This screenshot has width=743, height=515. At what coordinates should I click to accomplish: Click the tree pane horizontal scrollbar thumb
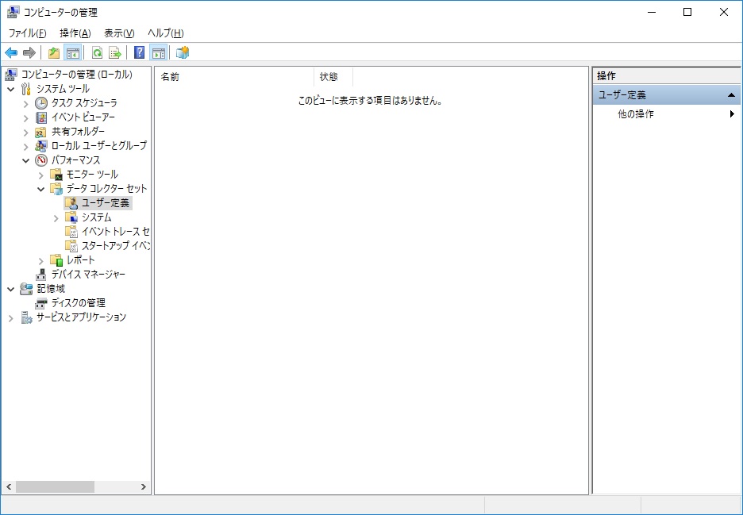click(54, 486)
